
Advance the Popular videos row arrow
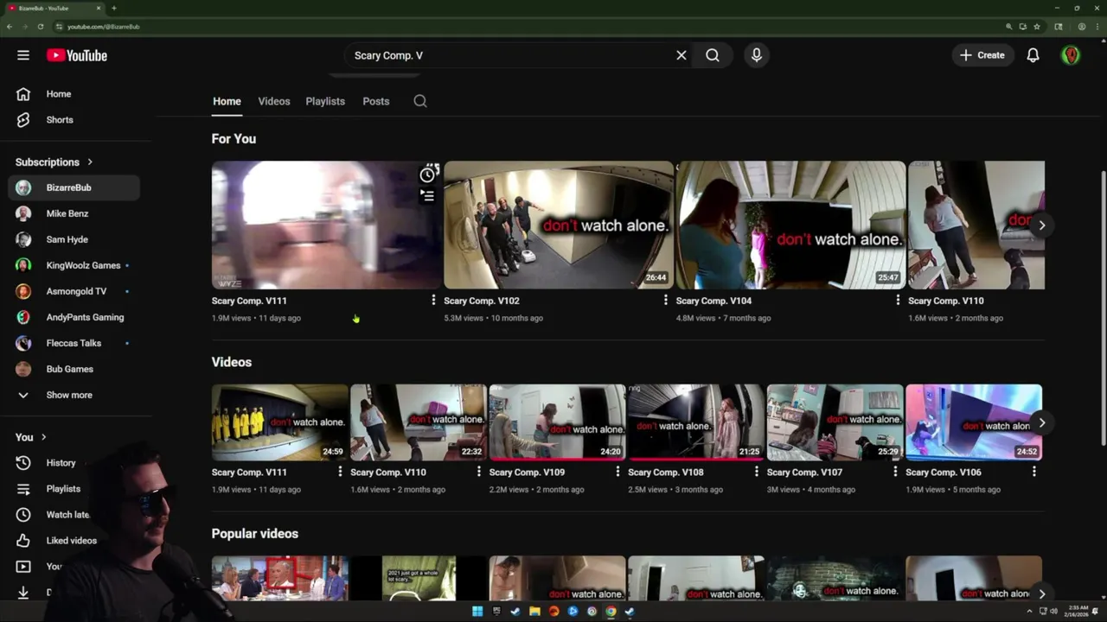tap(1042, 594)
